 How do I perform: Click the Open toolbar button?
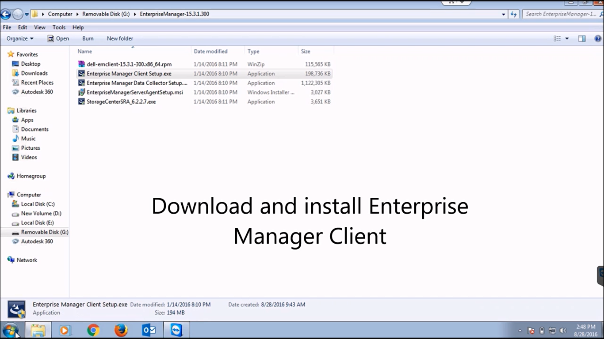(x=58, y=39)
